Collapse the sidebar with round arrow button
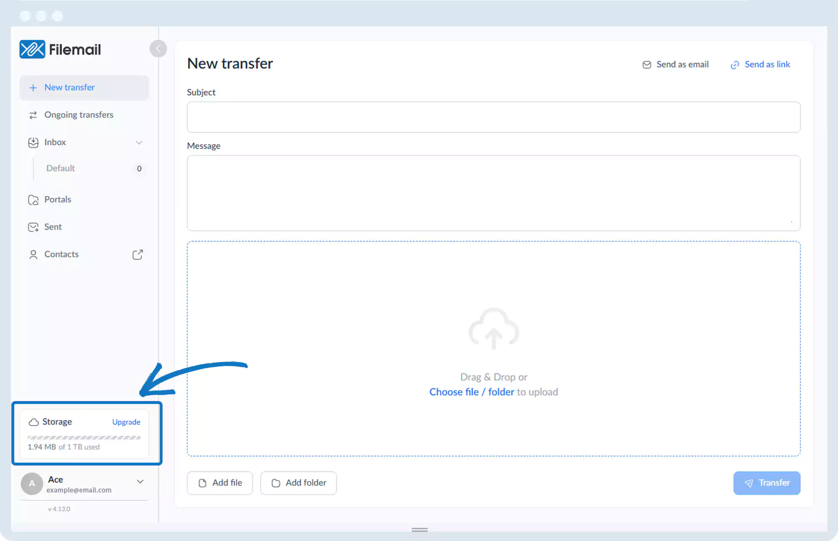Image resolution: width=838 pixels, height=541 pixels. point(158,49)
